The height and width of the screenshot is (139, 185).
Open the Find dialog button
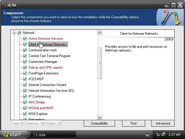click(133, 123)
